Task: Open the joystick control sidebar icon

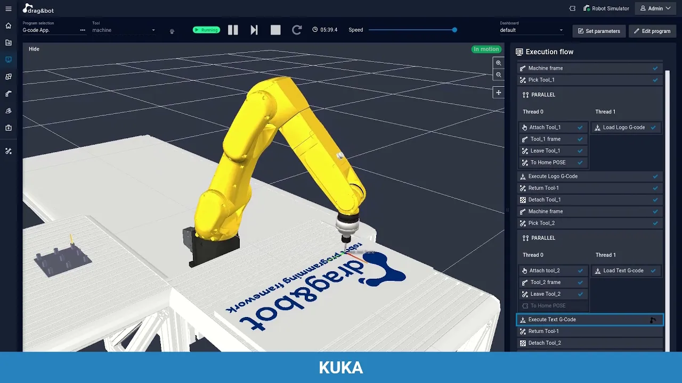Action: click(x=9, y=111)
